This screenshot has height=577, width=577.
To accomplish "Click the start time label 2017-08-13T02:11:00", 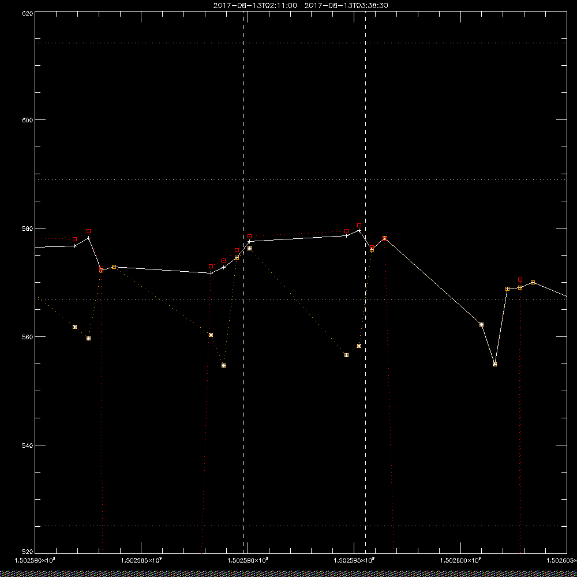I will pos(255,6).
